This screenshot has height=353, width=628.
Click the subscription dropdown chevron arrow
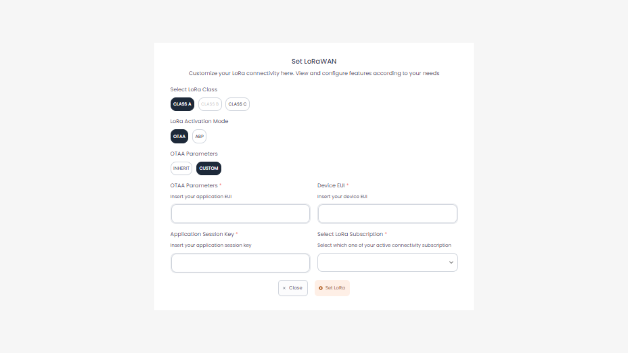tap(451, 262)
